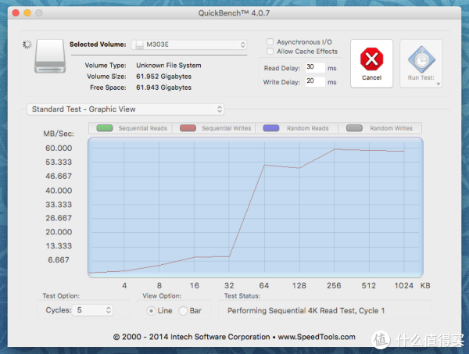Click the Read Delay input field
This screenshot has width=469, height=354.
pos(315,67)
